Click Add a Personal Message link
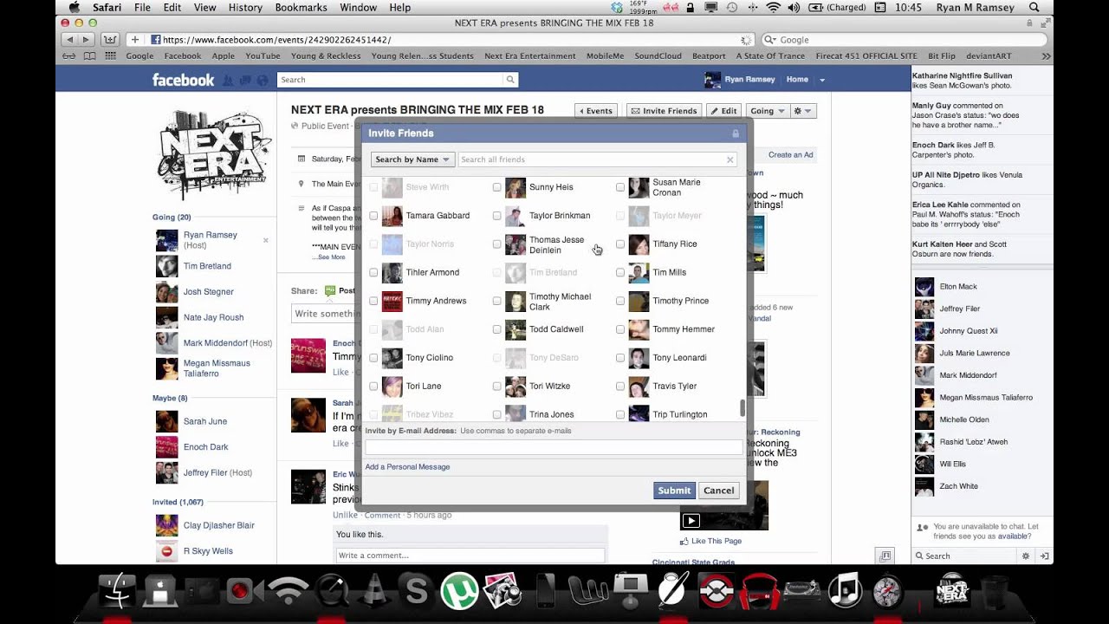 pyautogui.click(x=407, y=467)
